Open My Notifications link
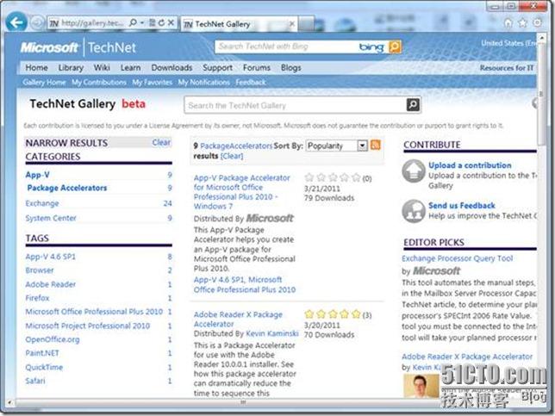The width and height of the screenshot is (555, 416). (x=204, y=83)
